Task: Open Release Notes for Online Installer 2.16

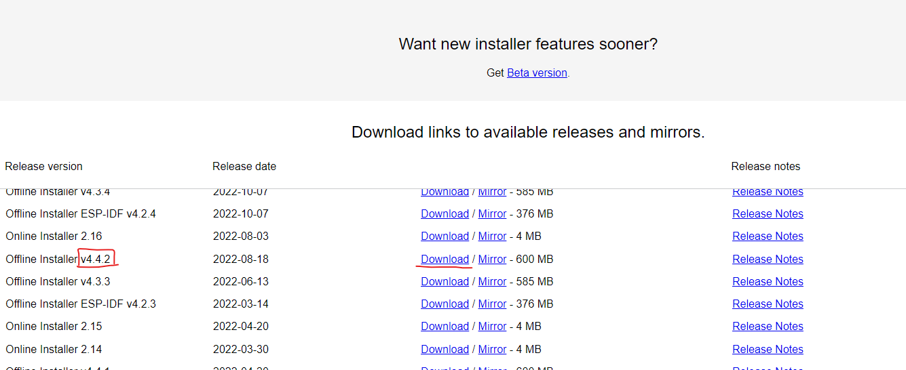Action: pyautogui.click(x=768, y=236)
